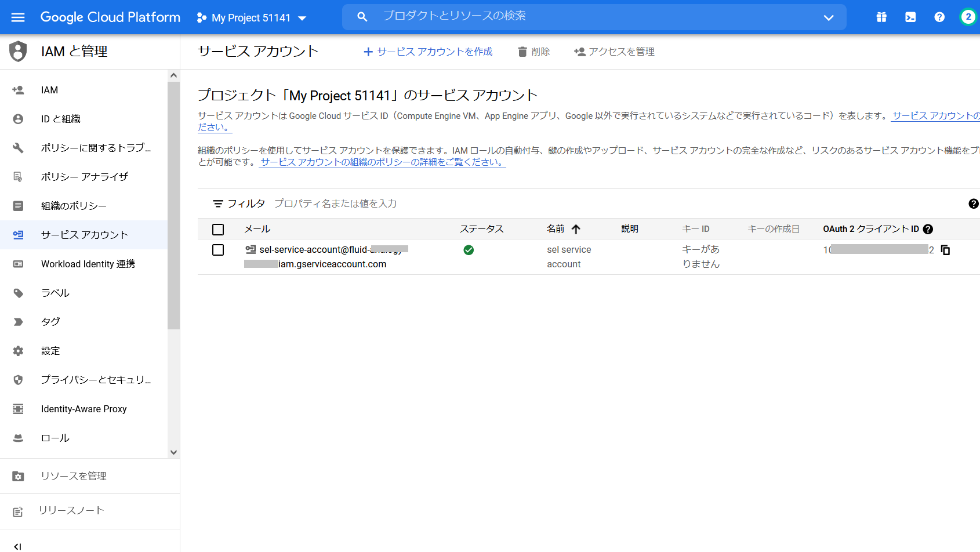This screenshot has height=552, width=980.
Task: Click the policy analyzer document icon
Action: [18, 177]
